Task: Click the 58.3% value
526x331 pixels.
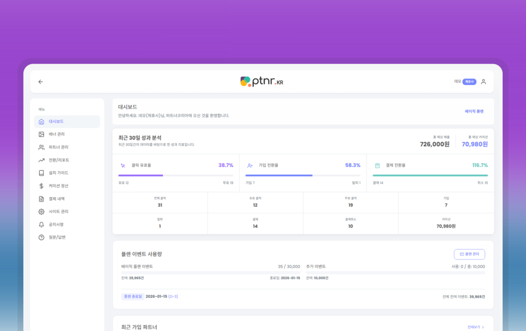Action: tap(353, 165)
